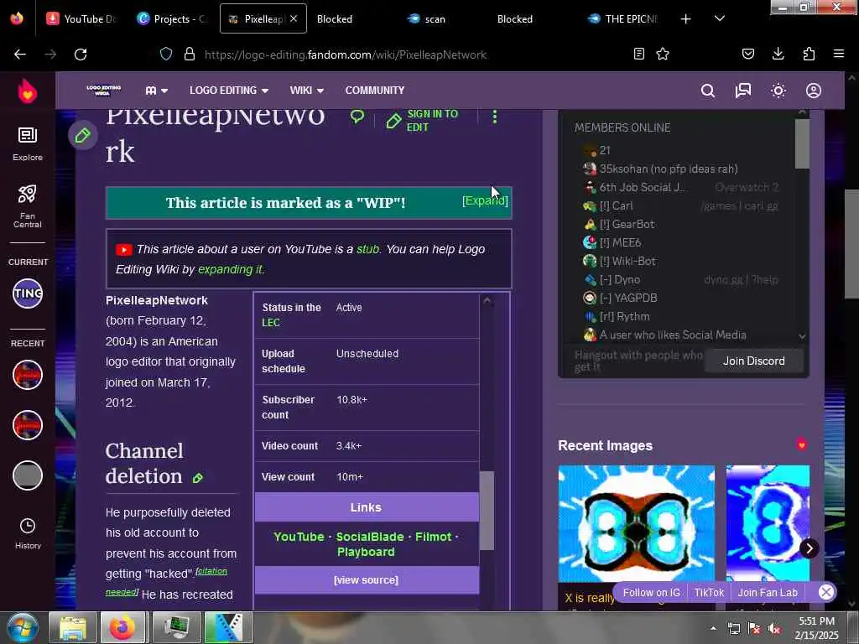Open the article more options menu
859x644 pixels.
(495, 117)
